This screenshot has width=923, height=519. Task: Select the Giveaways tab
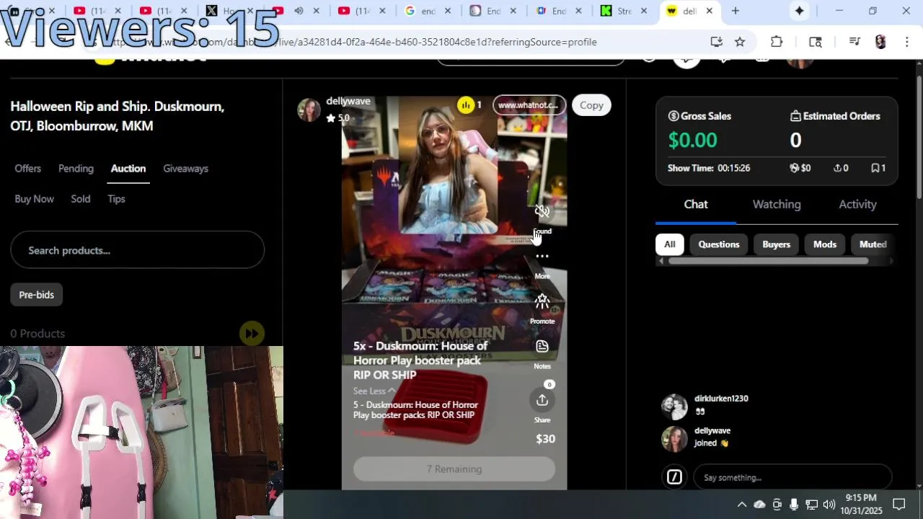pyautogui.click(x=185, y=169)
